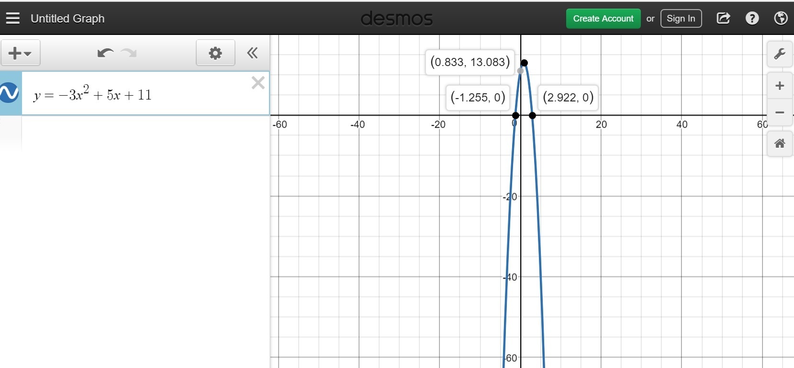
Task: Open the Share Graph icon
Action: tap(723, 19)
